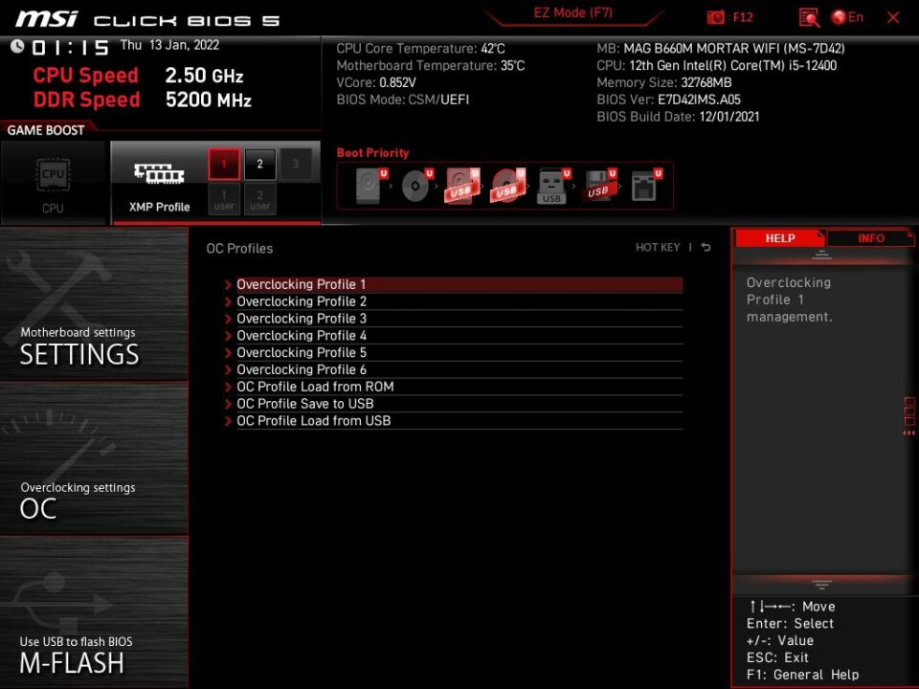Viewport: 919px width, 689px height.
Task: Switch to the INFO tab
Action: point(870,238)
